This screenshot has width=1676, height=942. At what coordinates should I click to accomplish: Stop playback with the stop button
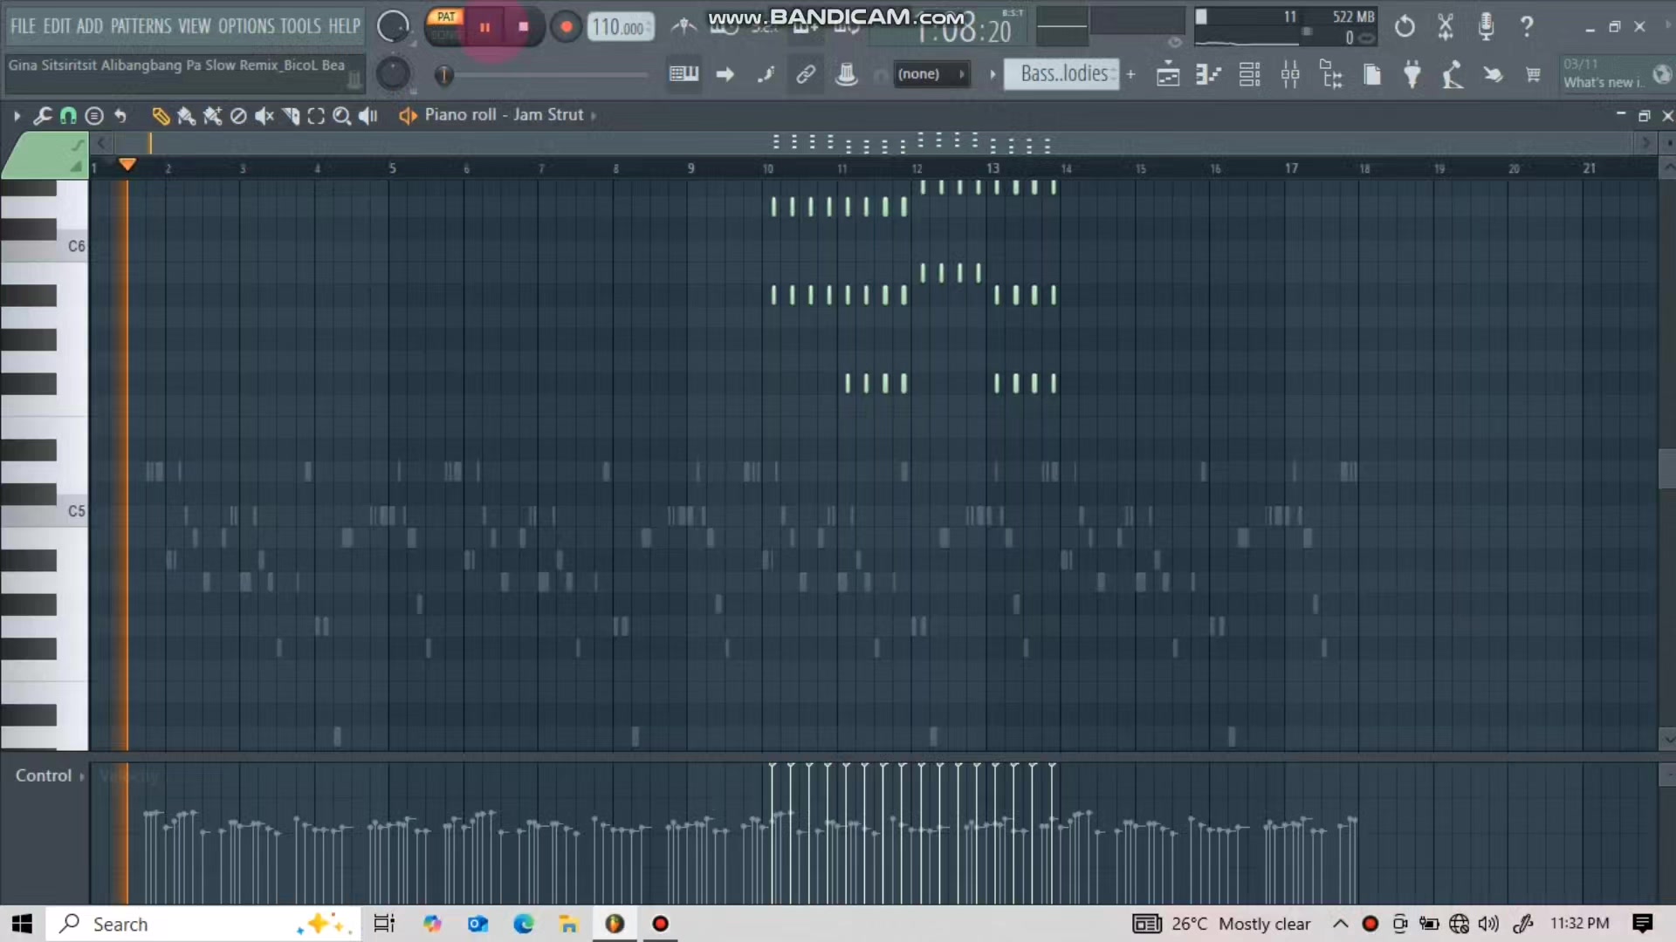[524, 27]
